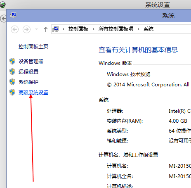This screenshot has width=191, height=188.
Task: Click the Windows 版本 section header
Action: point(116,63)
